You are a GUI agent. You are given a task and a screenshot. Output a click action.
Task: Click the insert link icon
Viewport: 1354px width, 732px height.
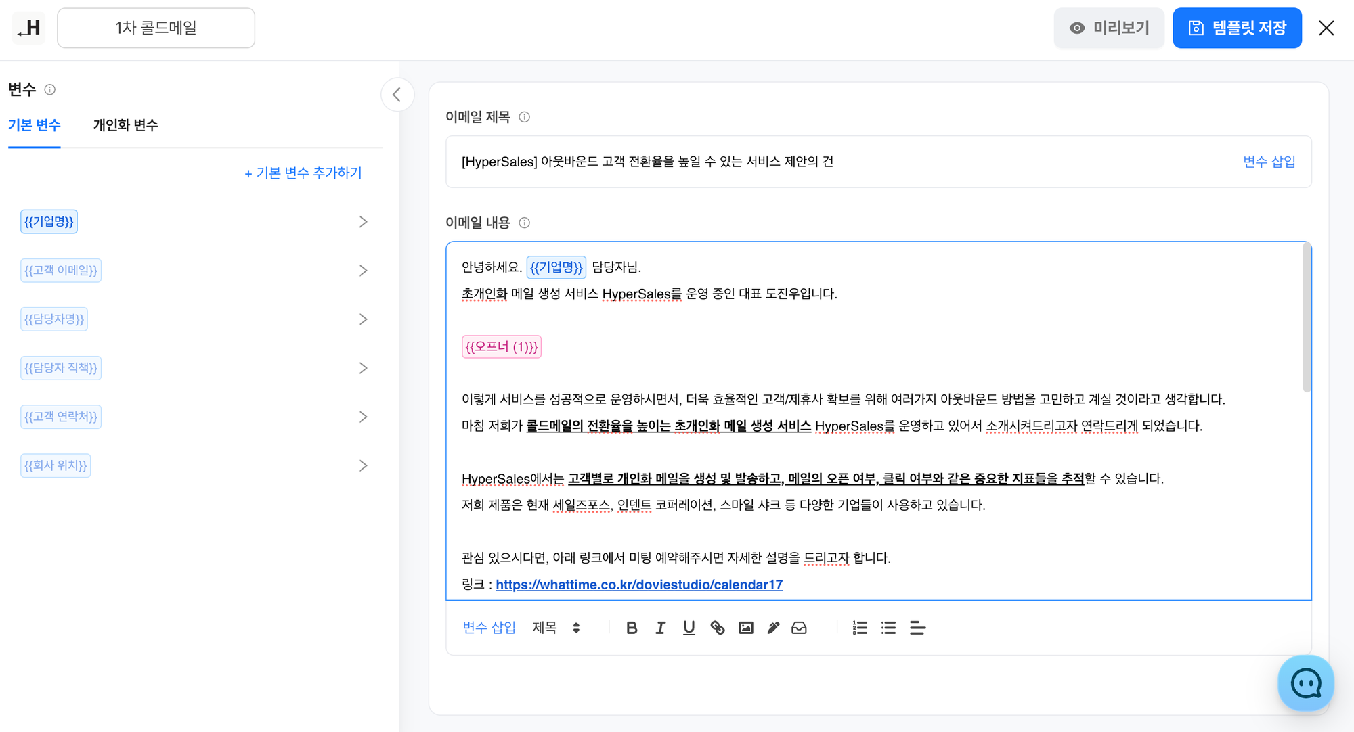click(718, 628)
